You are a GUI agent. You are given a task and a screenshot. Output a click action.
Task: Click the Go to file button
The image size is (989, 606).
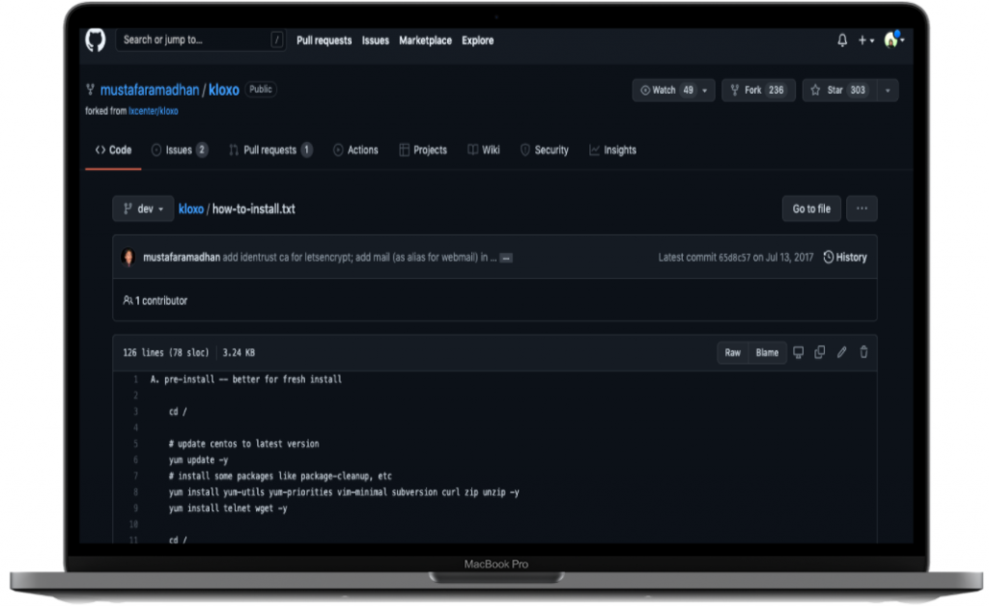coord(810,207)
